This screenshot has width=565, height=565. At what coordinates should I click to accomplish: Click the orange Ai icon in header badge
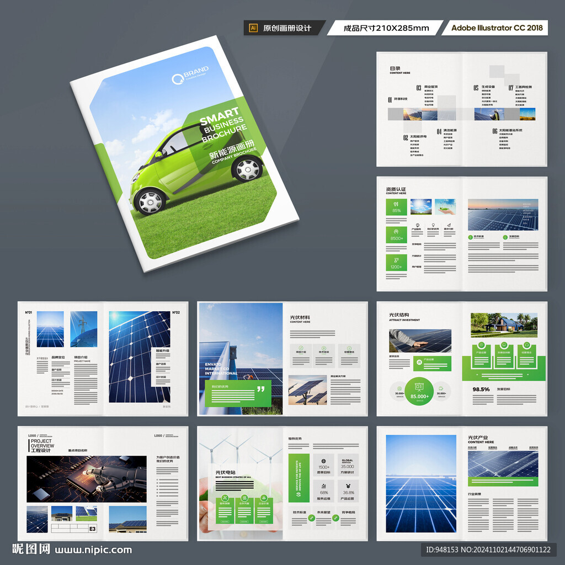coord(253,28)
